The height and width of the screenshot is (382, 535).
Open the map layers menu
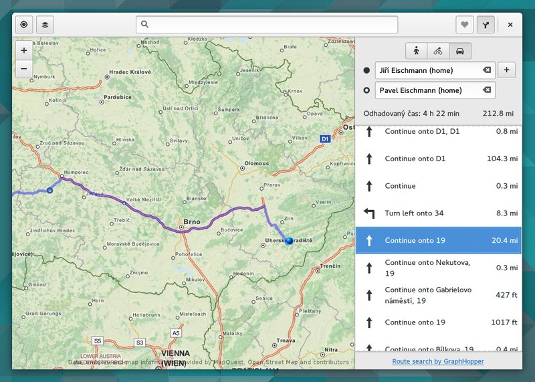(x=45, y=25)
